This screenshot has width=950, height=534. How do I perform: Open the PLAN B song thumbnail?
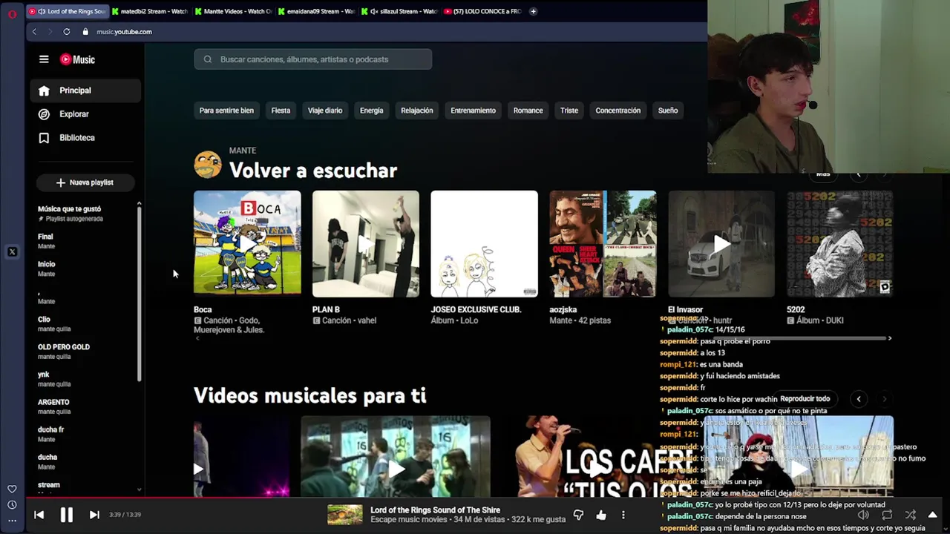(366, 244)
